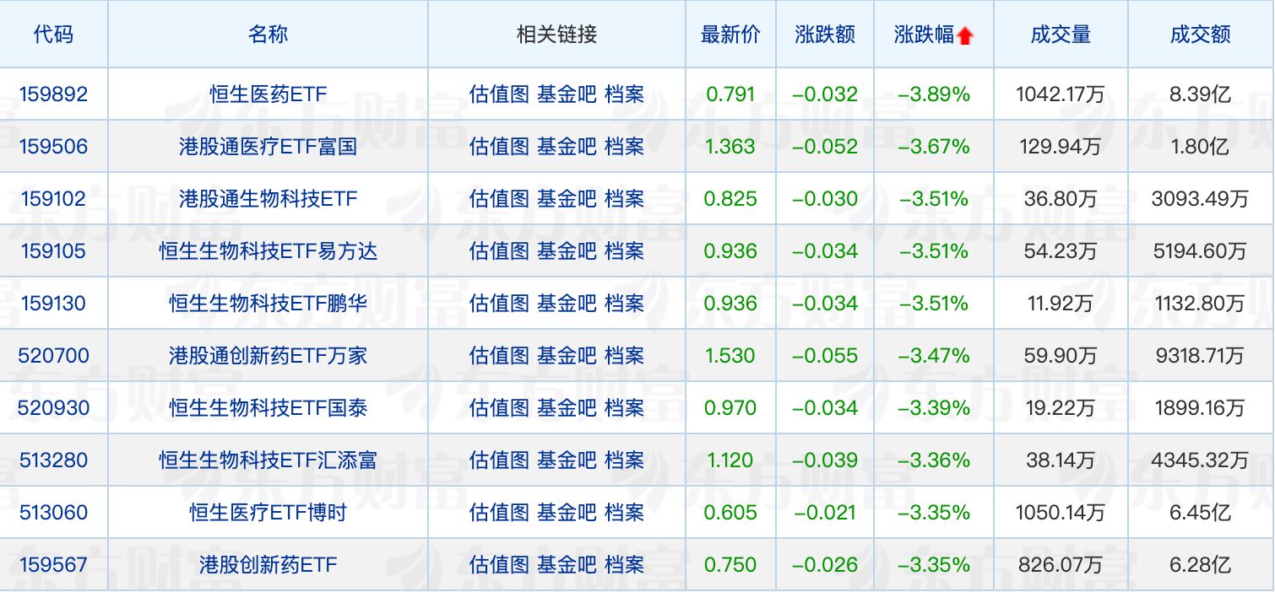Image resolution: width=1275 pixels, height=592 pixels.
Task: Click 恒生生物科技ETF易方达 name link
Action: coord(268,251)
